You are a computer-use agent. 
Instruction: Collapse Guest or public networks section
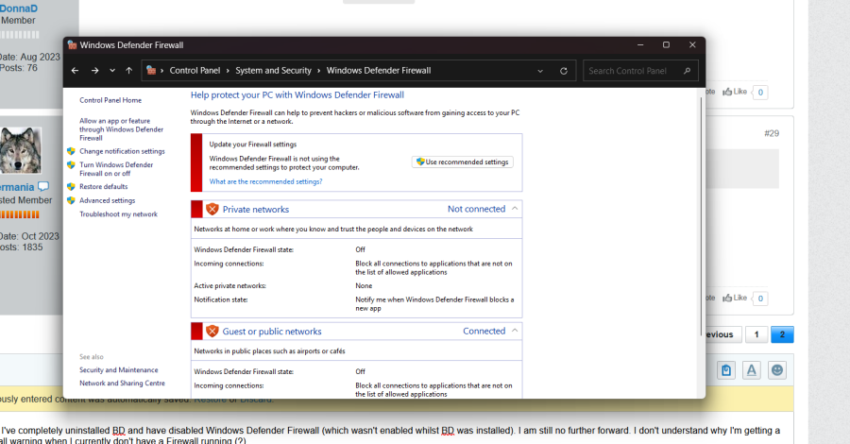[515, 331]
